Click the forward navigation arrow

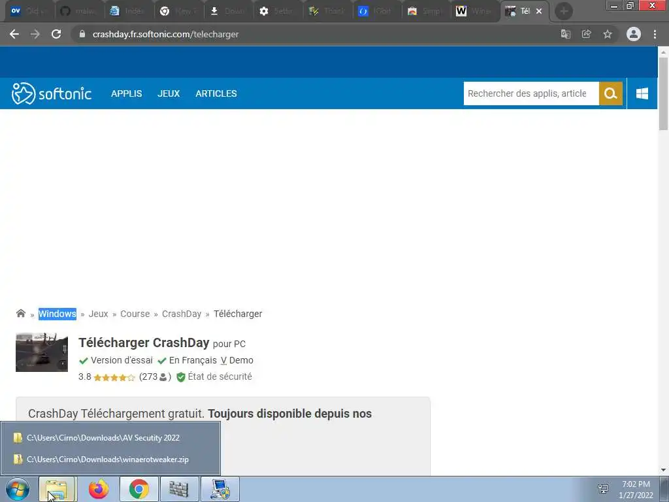point(35,34)
